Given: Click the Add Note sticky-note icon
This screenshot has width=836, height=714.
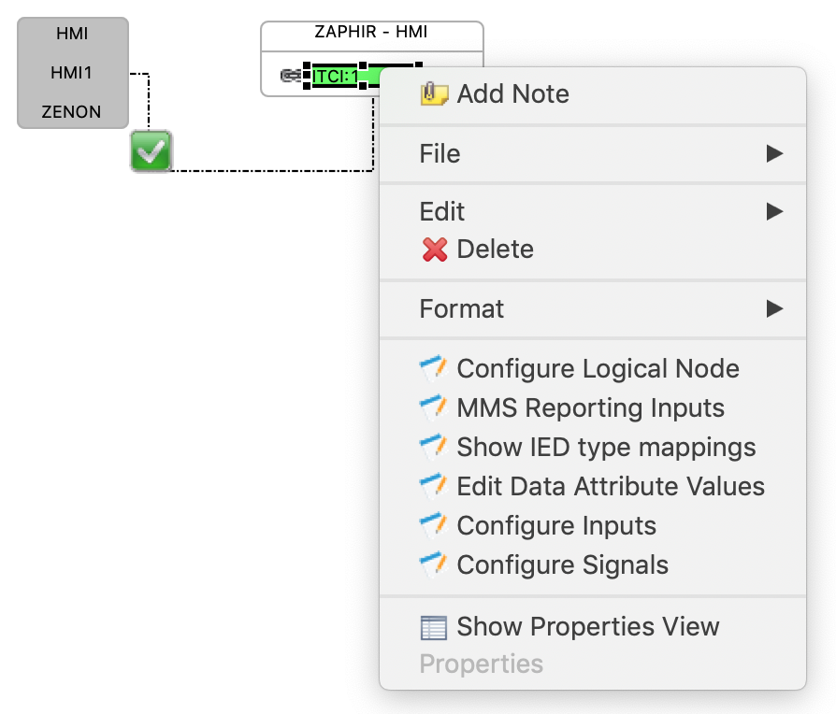Looking at the screenshot, I should (x=434, y=94).
